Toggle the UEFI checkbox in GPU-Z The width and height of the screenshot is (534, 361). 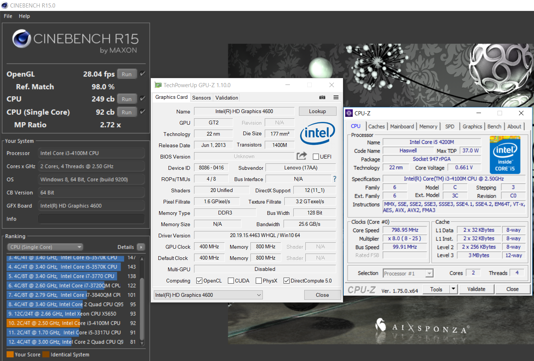[x=316, y=157]
